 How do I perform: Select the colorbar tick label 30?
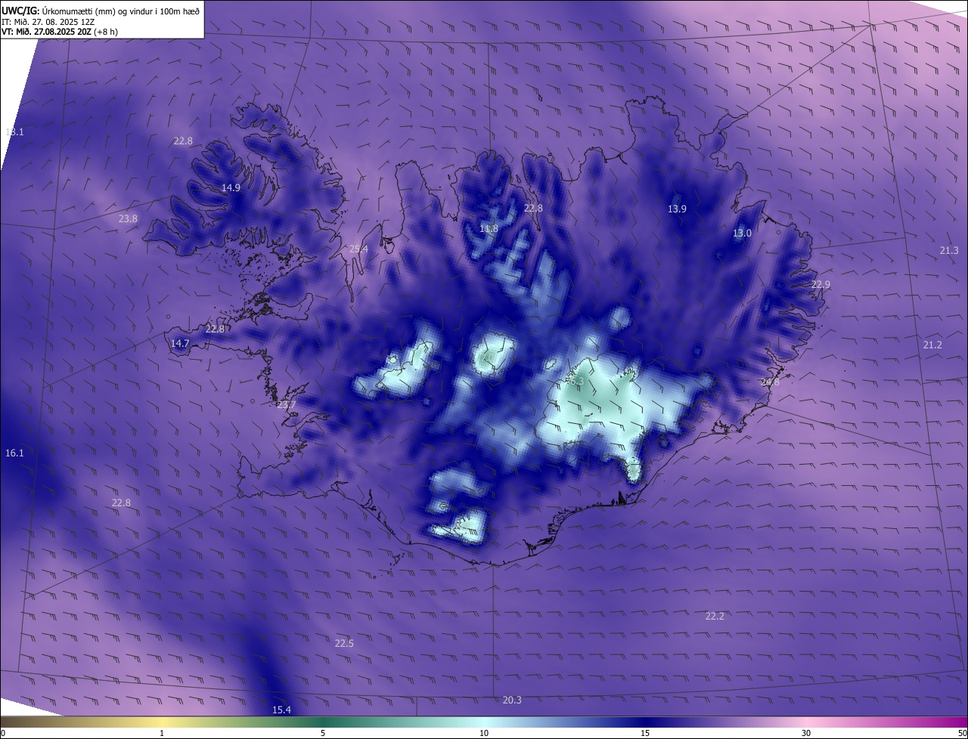806,733
